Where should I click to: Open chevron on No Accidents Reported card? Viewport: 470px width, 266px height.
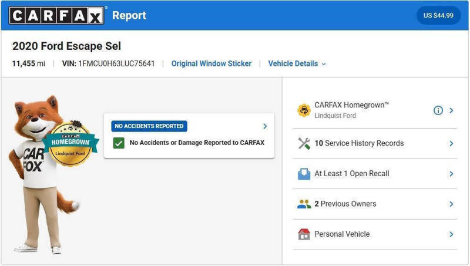click(x=265, y=126)
